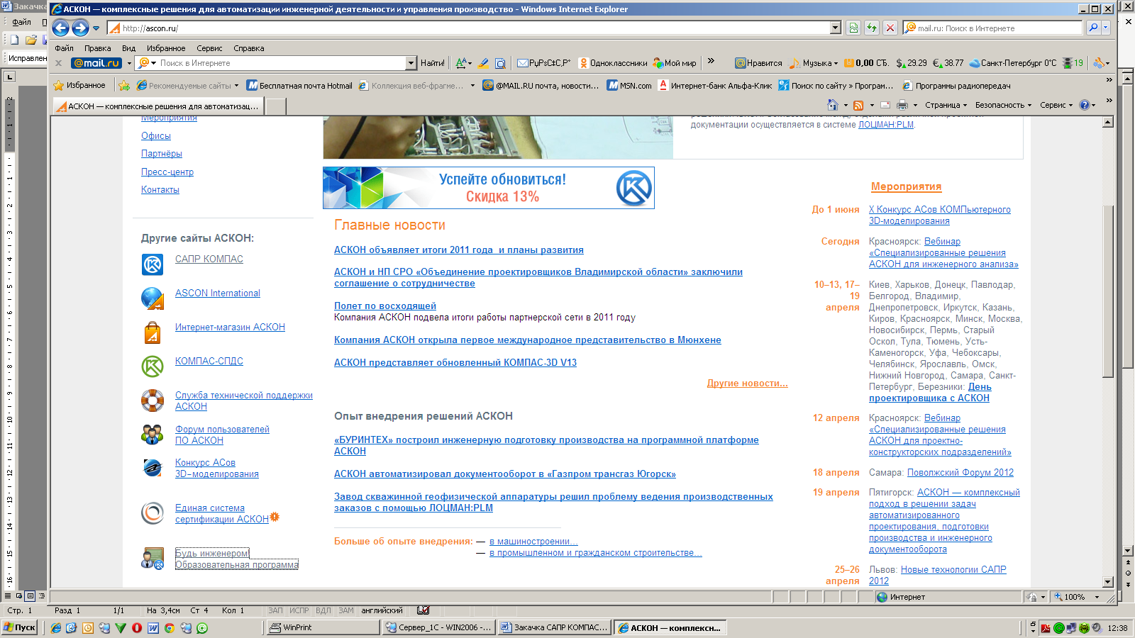The height and width of the screenshot is (638, 1135).
Task: Switch to the WinPrint taskbar window
Action: point(323,627)
